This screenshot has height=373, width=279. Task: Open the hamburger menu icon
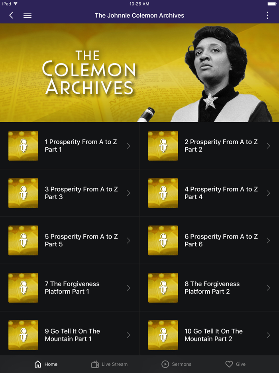(28, 16)
